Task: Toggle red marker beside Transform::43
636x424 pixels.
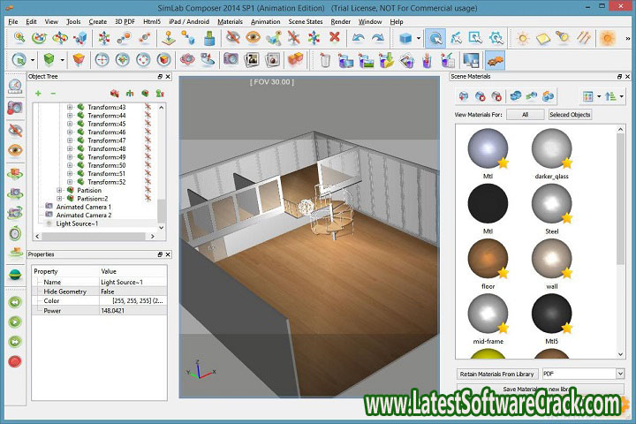Action: (148, 107)
